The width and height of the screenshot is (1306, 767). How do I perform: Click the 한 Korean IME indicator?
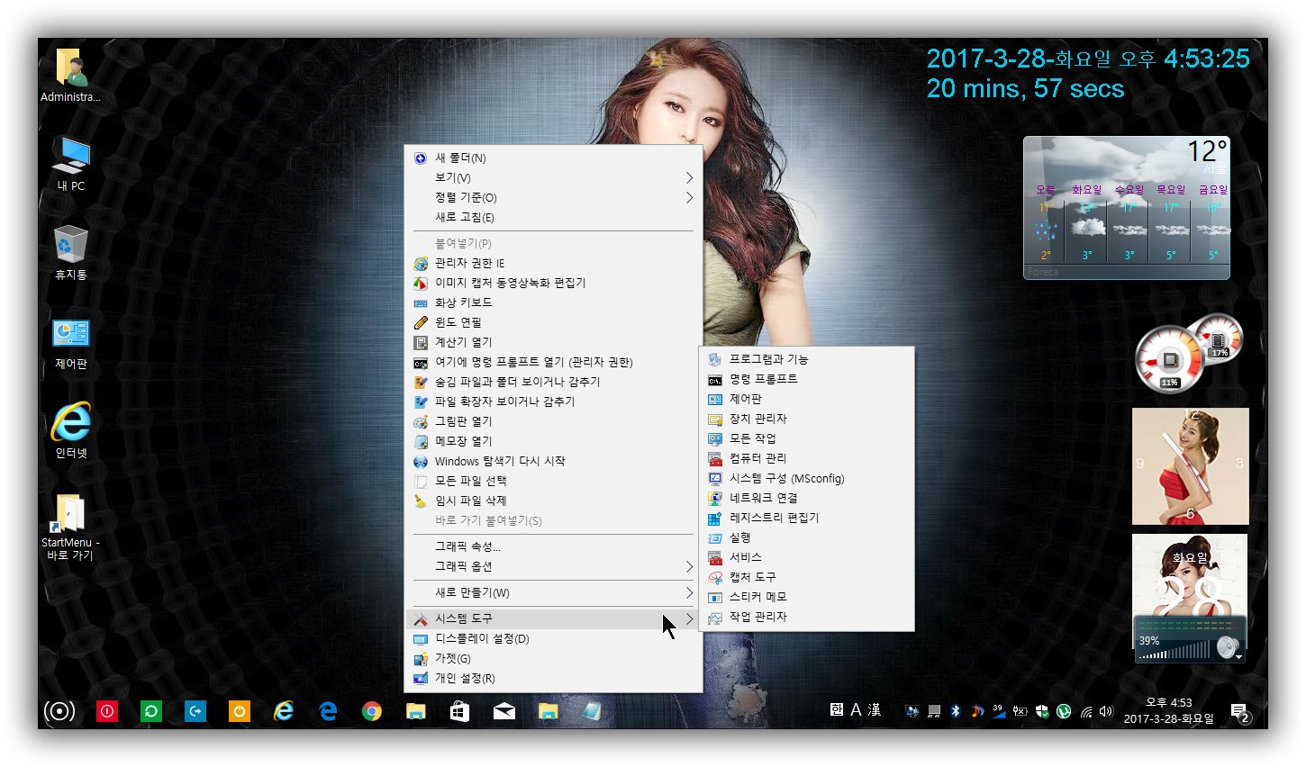(837, 710)
